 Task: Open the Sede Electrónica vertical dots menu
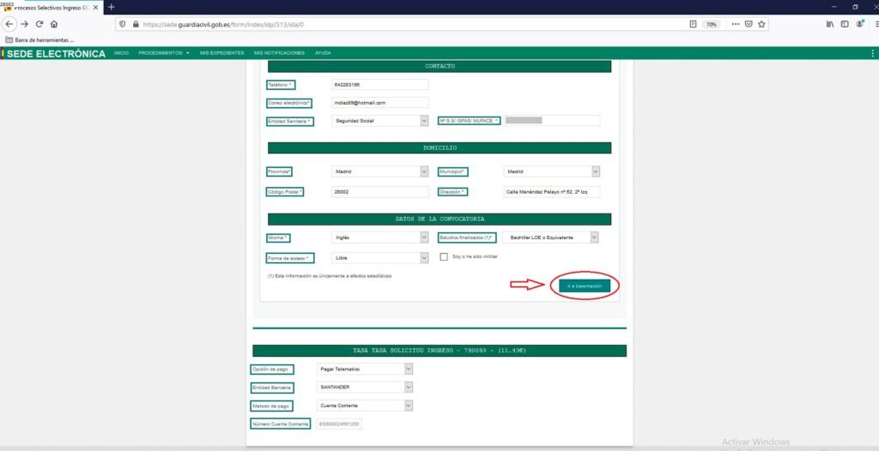pyautogui.click(x=872, y=53)
